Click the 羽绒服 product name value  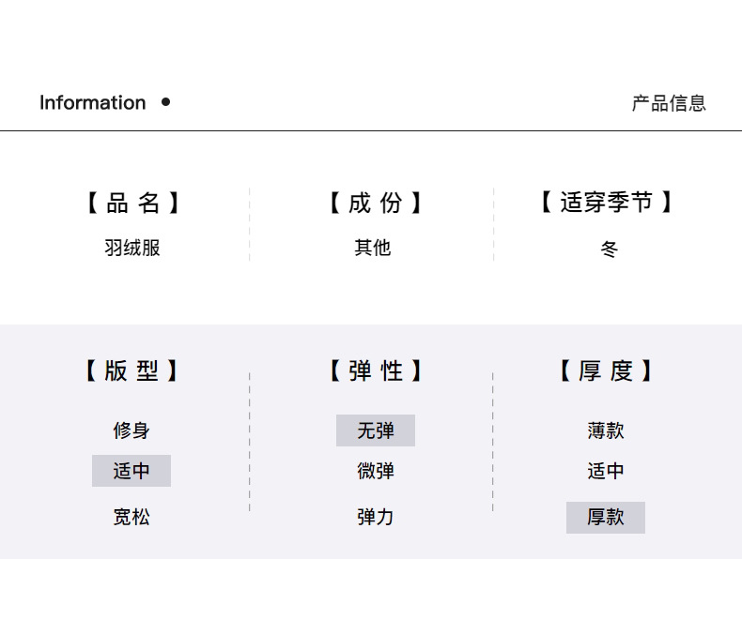coord(132,249)
